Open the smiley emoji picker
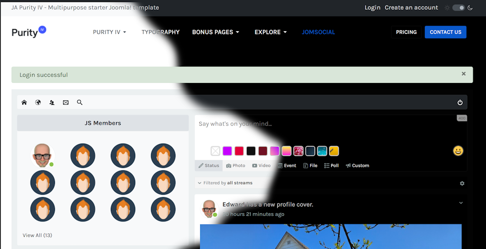 point(458,151)
